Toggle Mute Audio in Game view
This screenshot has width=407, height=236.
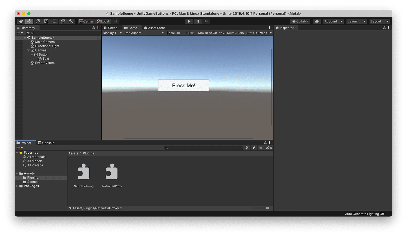pos(235,33)
